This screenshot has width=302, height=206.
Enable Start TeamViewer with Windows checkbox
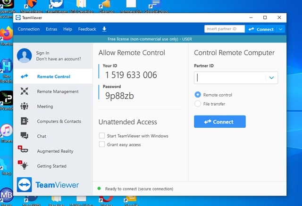[x=102, y=136]
